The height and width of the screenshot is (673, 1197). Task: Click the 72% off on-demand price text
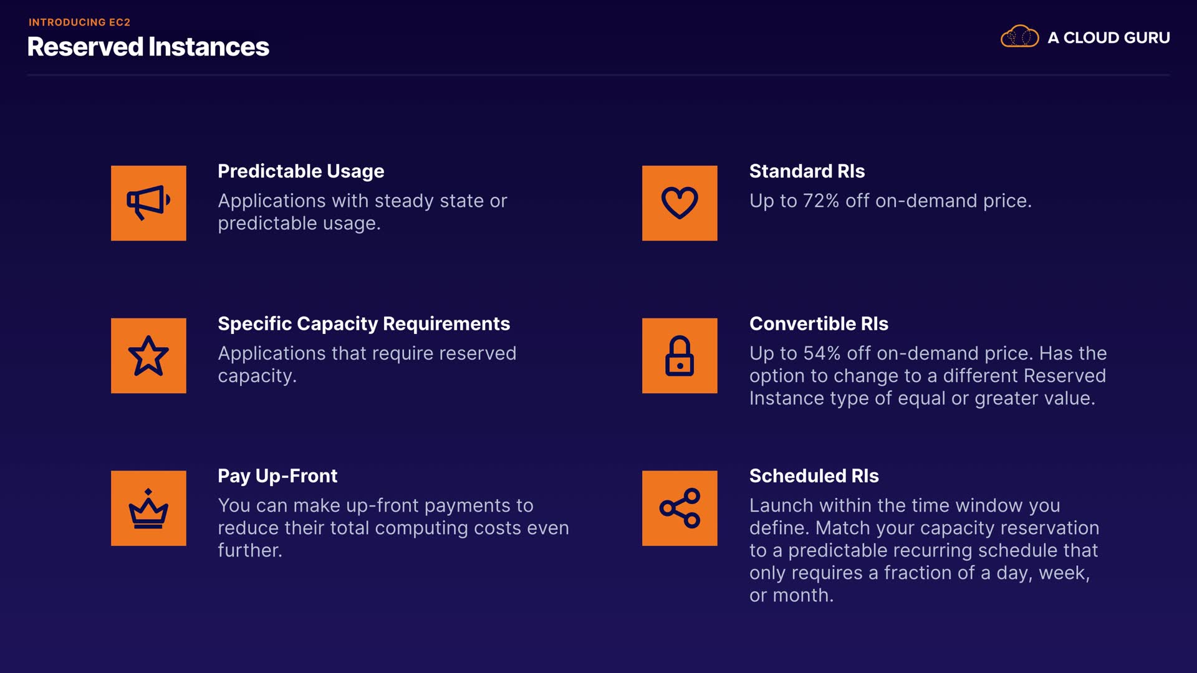[890, 201]
